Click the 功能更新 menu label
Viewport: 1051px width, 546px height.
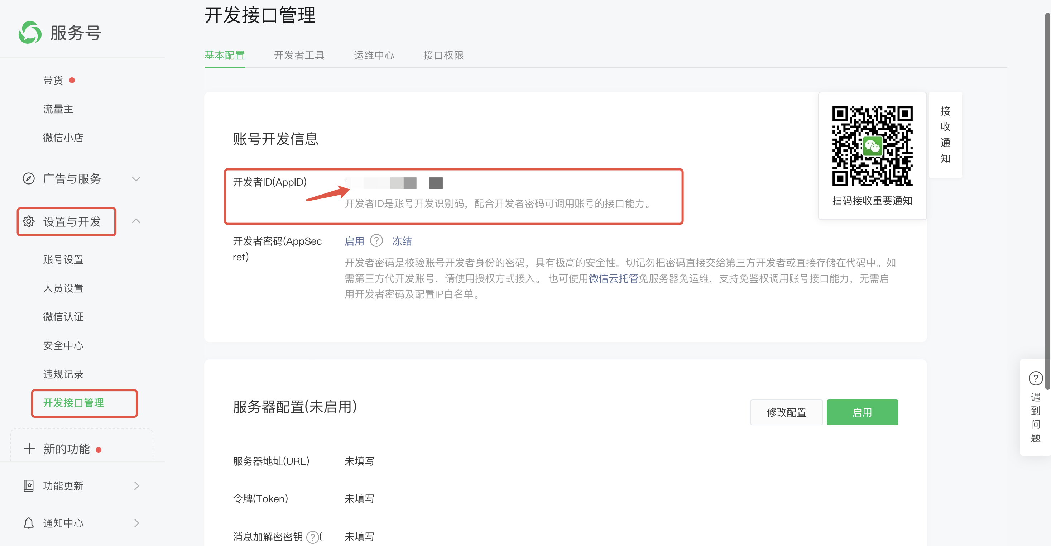pos(63,485)
